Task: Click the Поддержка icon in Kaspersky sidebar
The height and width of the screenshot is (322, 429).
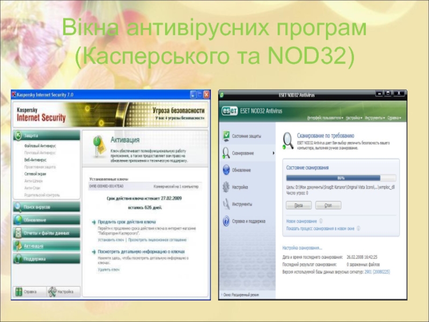Action: 18,259
